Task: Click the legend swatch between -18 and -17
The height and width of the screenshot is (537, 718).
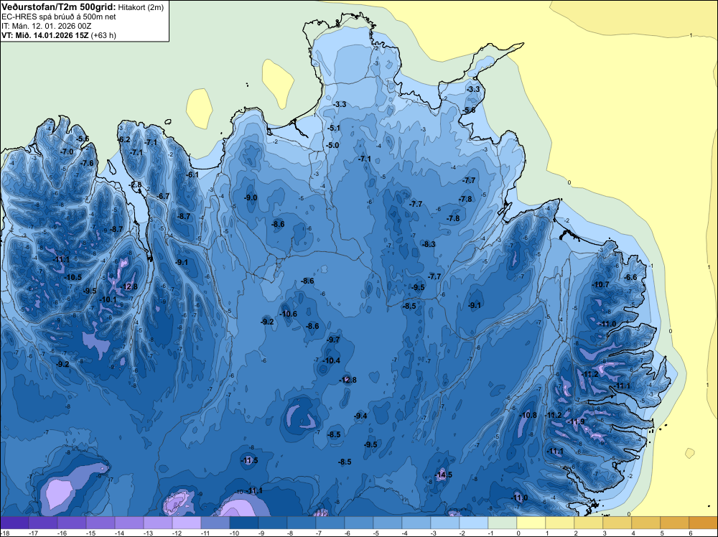Action: point(14,523)
